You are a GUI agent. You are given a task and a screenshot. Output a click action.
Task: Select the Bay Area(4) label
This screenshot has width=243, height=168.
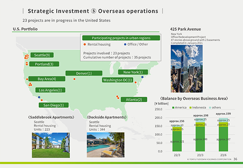[x=47, y=79]
